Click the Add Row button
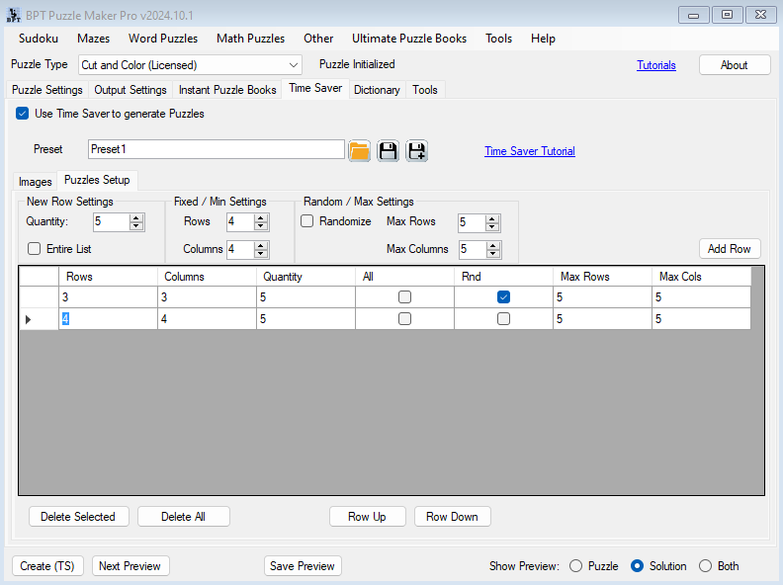This screenshot has height=585, width=783. point(729,249)
